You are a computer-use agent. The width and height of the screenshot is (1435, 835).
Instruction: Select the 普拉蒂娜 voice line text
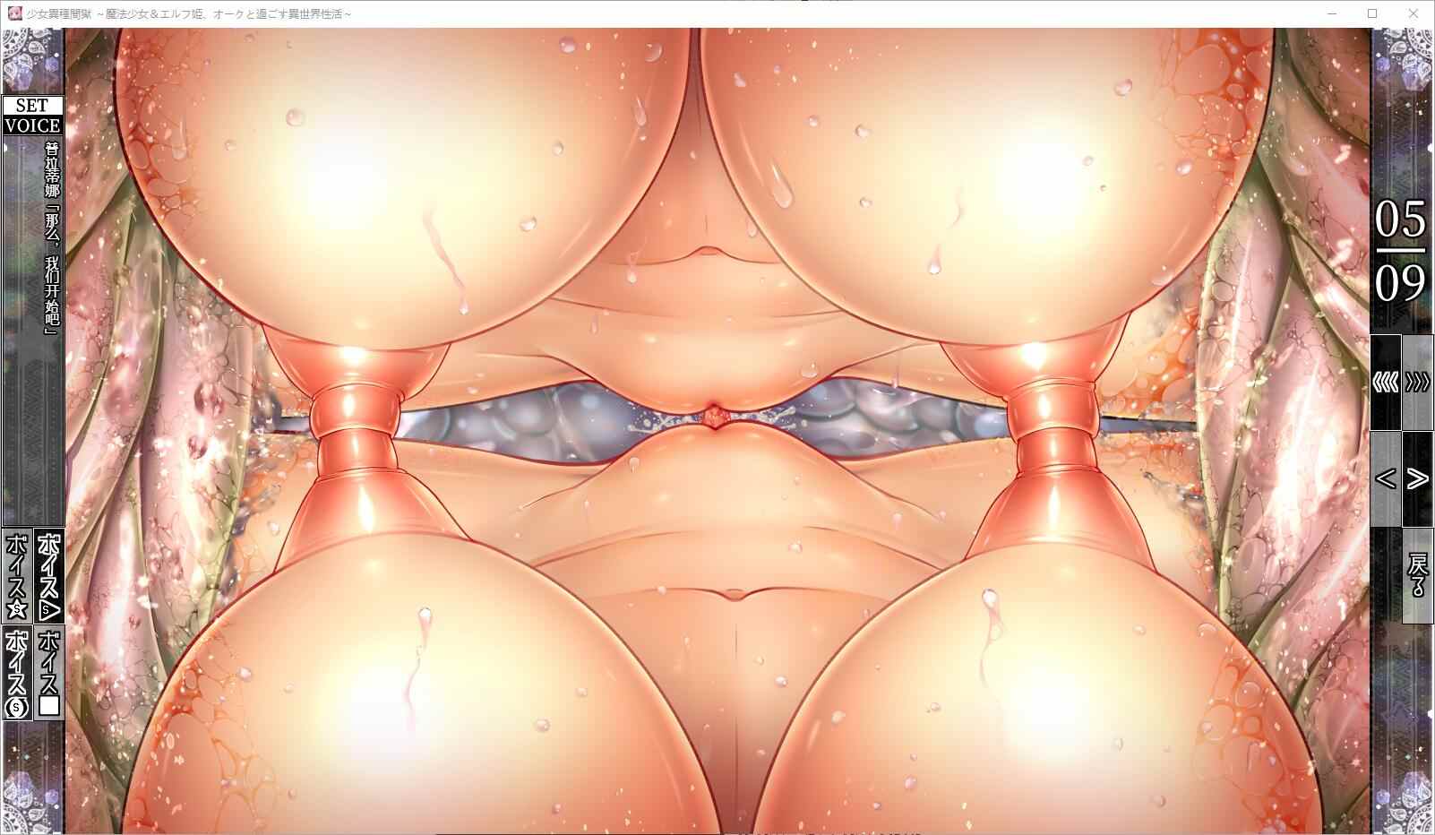pyautogui.click(x=51, y=237)
